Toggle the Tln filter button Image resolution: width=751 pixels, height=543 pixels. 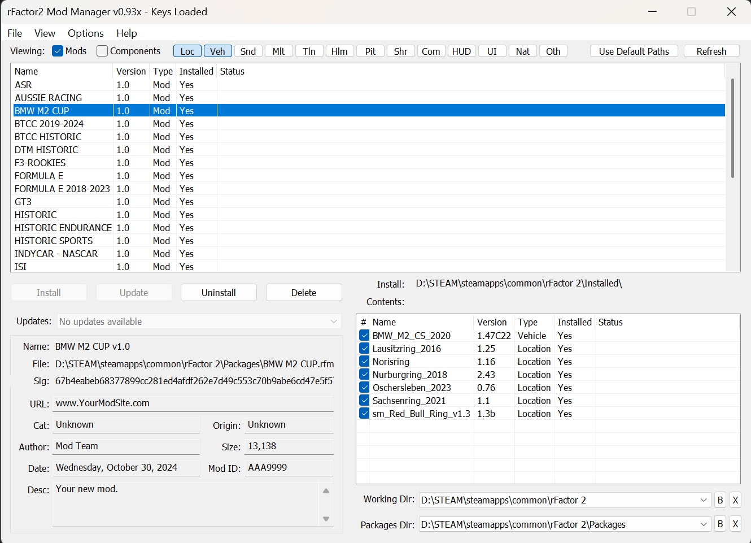click(x=309, y=51)
